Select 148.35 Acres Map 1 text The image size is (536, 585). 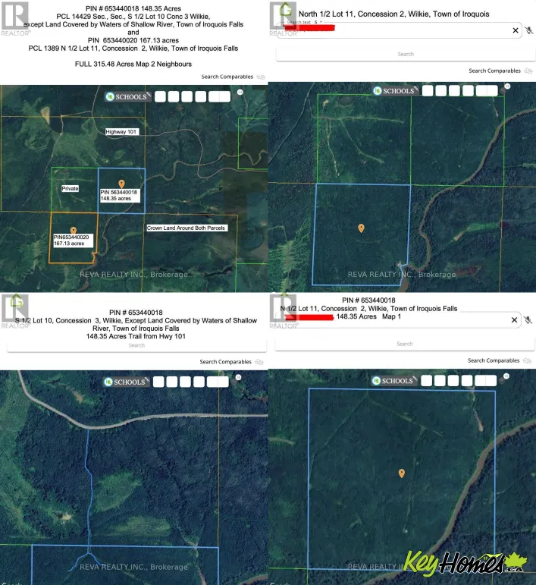(368, 316)
